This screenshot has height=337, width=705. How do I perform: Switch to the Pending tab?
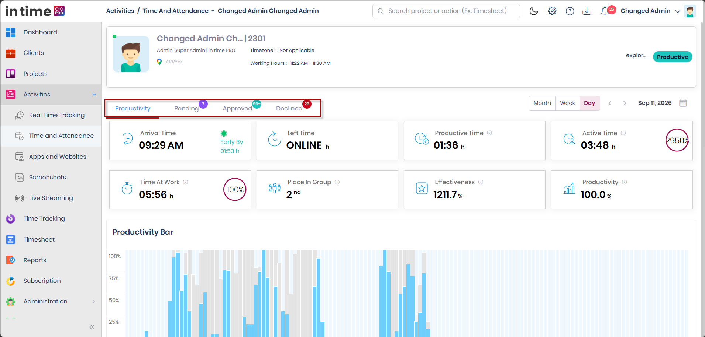186,108
